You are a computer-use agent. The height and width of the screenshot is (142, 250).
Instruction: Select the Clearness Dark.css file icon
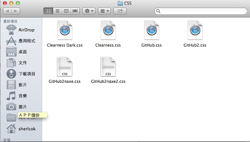click(x=65, y=30)
